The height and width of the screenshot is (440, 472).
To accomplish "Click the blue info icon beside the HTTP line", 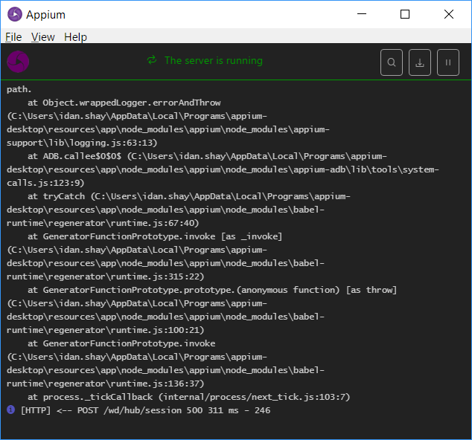I will pyautogui.click(x=11, y=410).
